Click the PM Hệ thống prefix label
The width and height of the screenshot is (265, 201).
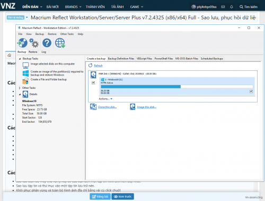[15, 17]
